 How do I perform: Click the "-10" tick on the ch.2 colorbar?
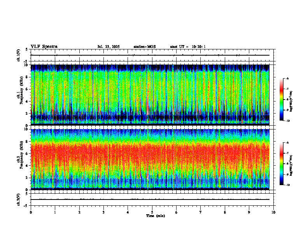point(287,185)
